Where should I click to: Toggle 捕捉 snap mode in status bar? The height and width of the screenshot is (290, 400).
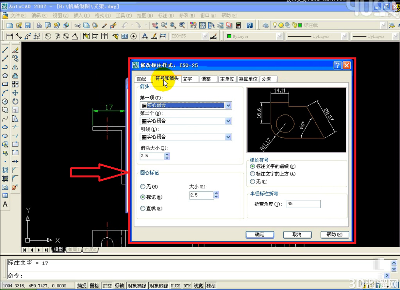[x=82, y=286]
